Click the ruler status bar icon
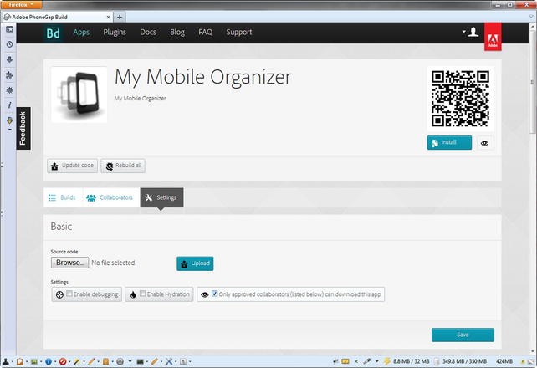537x368 pixels. coord(155,361)
